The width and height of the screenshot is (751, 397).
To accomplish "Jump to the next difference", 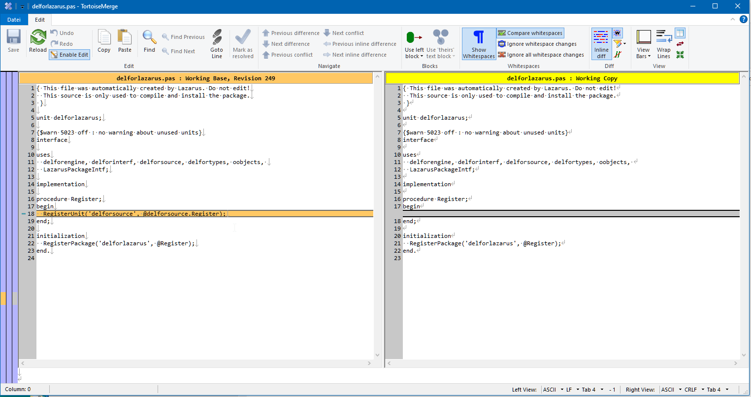I will (x=286, y=44).
